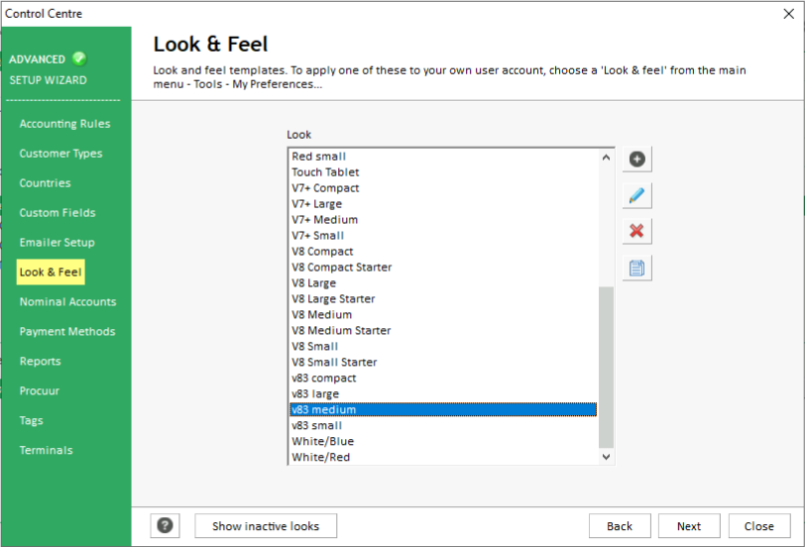The image size is (805, 547).
Task: Select the 'V8 Compact' look
Action: pyautogui.click(x=443, y=252)
